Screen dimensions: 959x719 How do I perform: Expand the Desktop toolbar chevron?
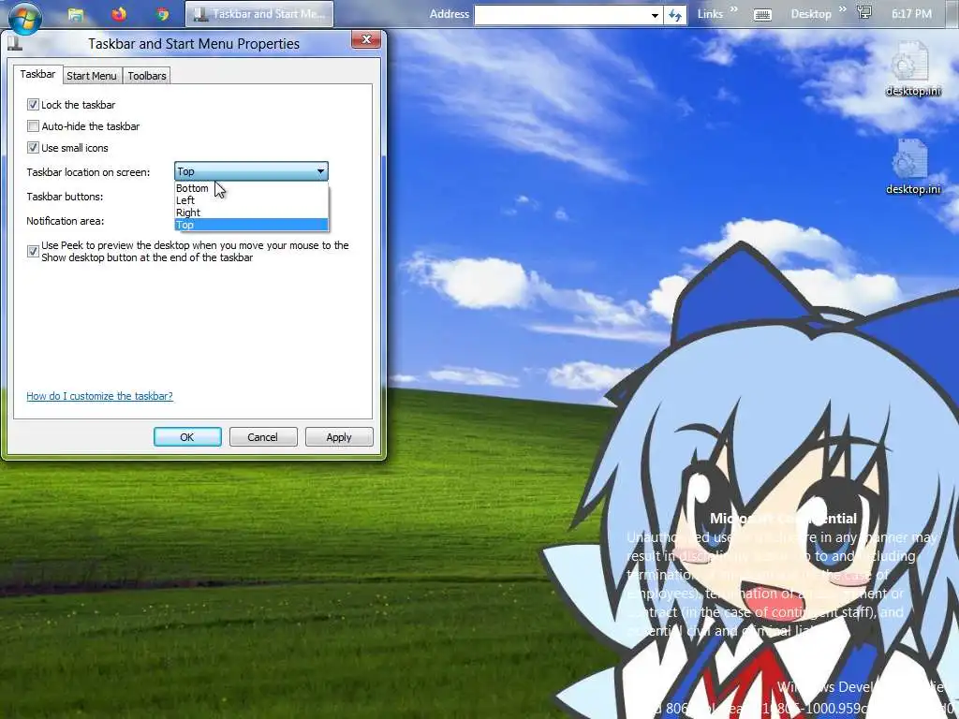842,9
